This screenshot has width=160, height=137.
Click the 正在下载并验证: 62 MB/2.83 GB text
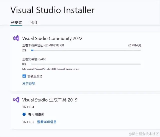[43, 45]
